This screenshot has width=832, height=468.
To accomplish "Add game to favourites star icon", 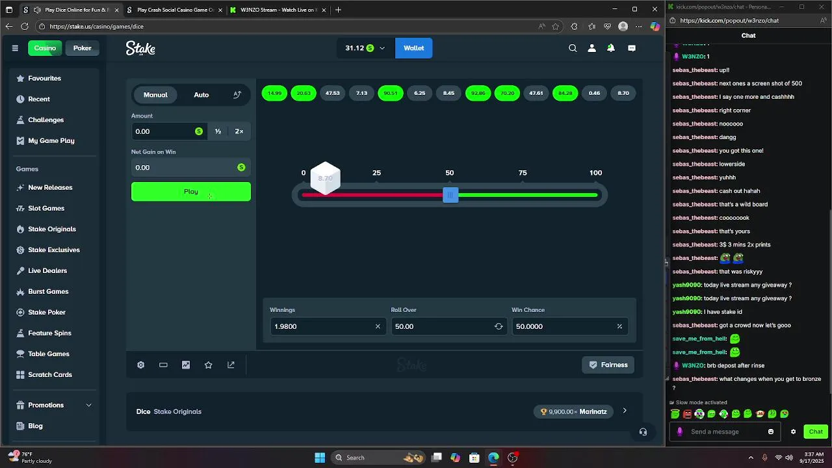I will tap(208, 365).
